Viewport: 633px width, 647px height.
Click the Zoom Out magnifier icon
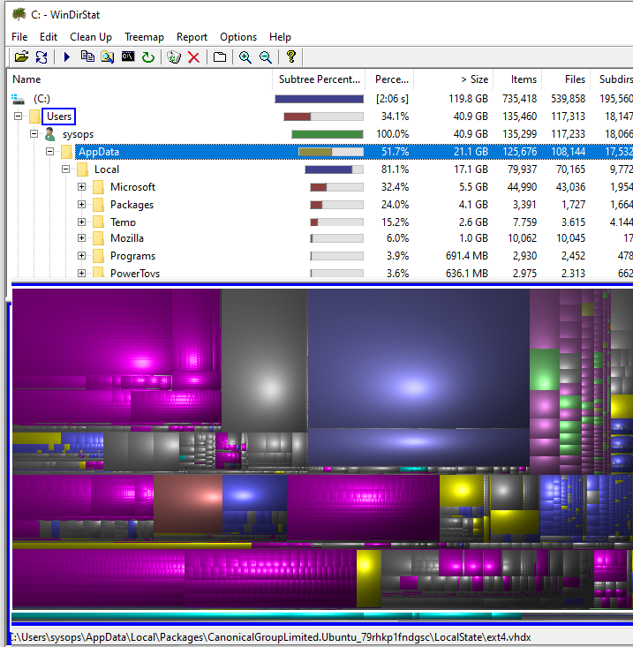click(x=266, y=57)
